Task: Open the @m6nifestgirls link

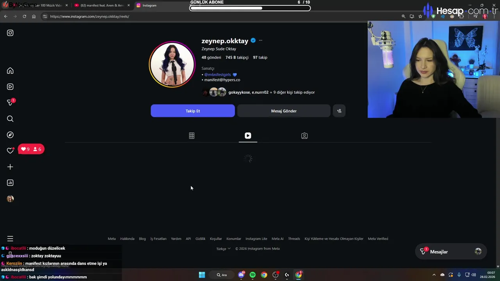Action: (218, 75)
